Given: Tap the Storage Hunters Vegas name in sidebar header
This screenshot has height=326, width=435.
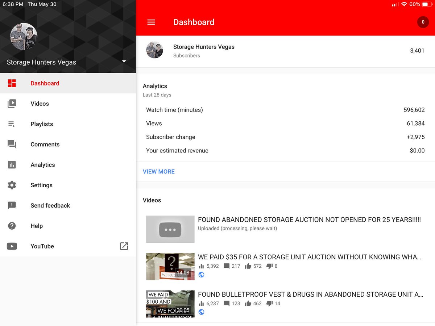Looking at the screenshot, I should [x=41, y=62].
